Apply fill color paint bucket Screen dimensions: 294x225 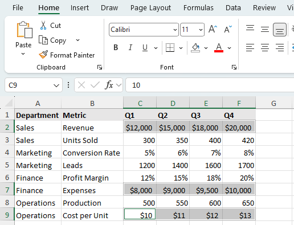[x=195, y=48]
